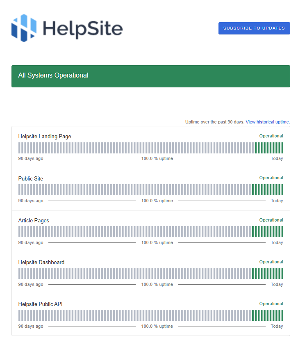The height and width of the screenshot is (345, 298).
Task: Click Article Pages component name
Action: (x=34, y=220)
